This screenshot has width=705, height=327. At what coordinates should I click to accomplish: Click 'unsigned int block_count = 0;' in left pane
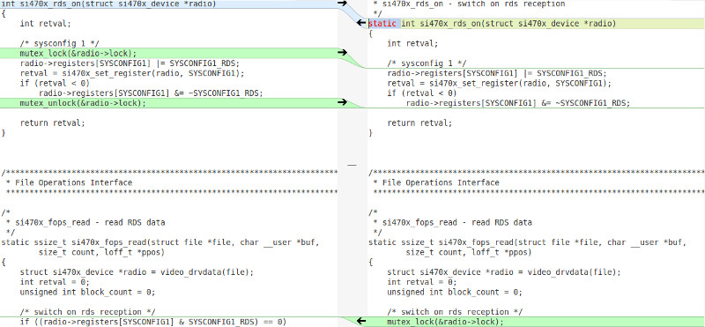(87, 292)
